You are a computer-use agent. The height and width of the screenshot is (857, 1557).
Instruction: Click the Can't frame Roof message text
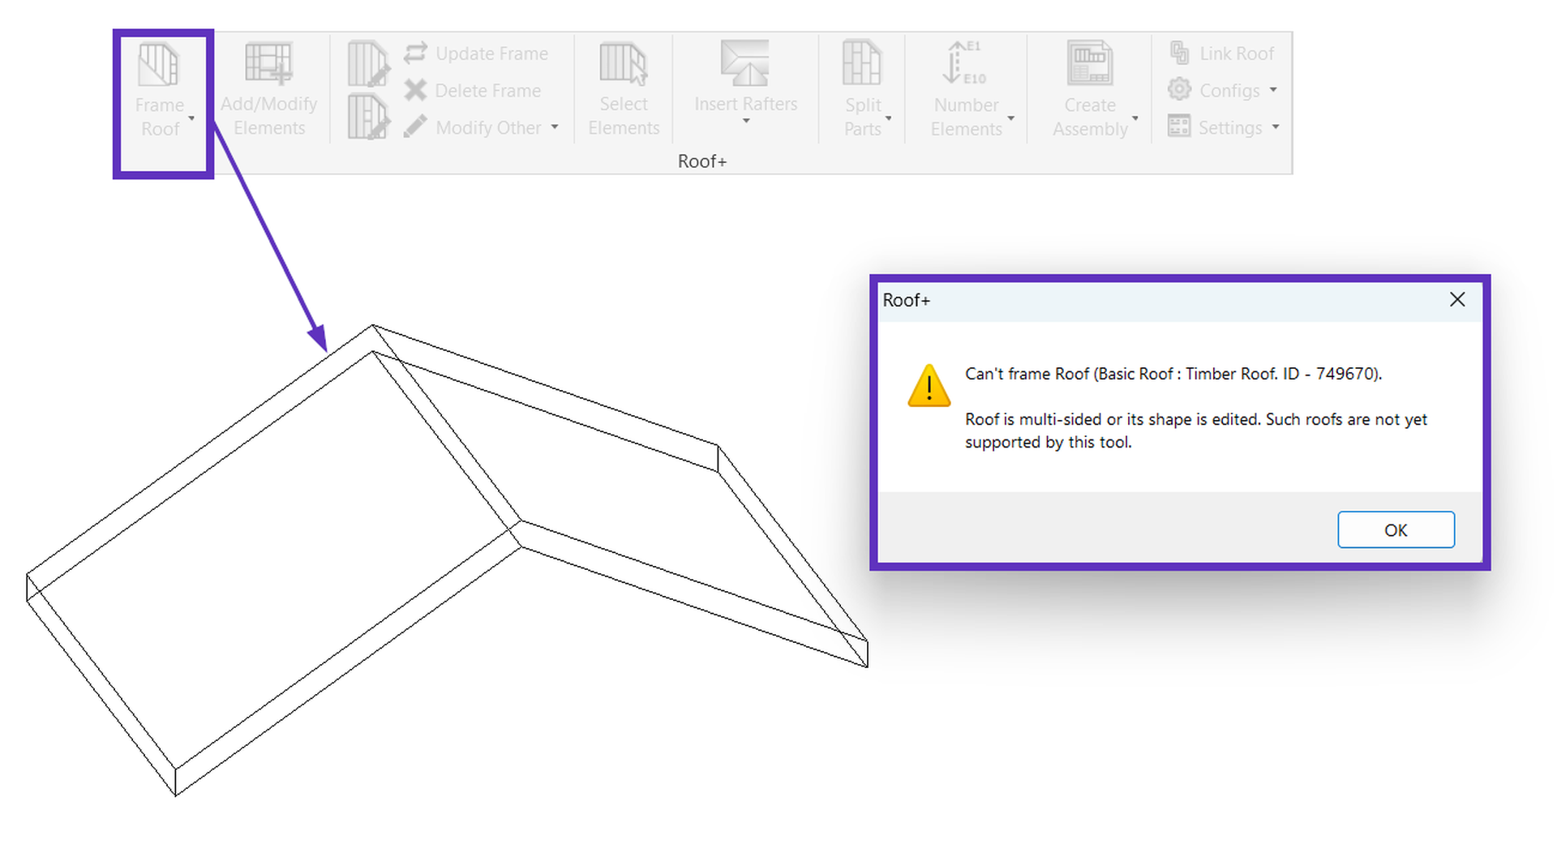(x=1173, y=374)
